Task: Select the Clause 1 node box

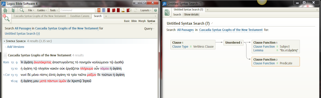Action: click(193, 45)
